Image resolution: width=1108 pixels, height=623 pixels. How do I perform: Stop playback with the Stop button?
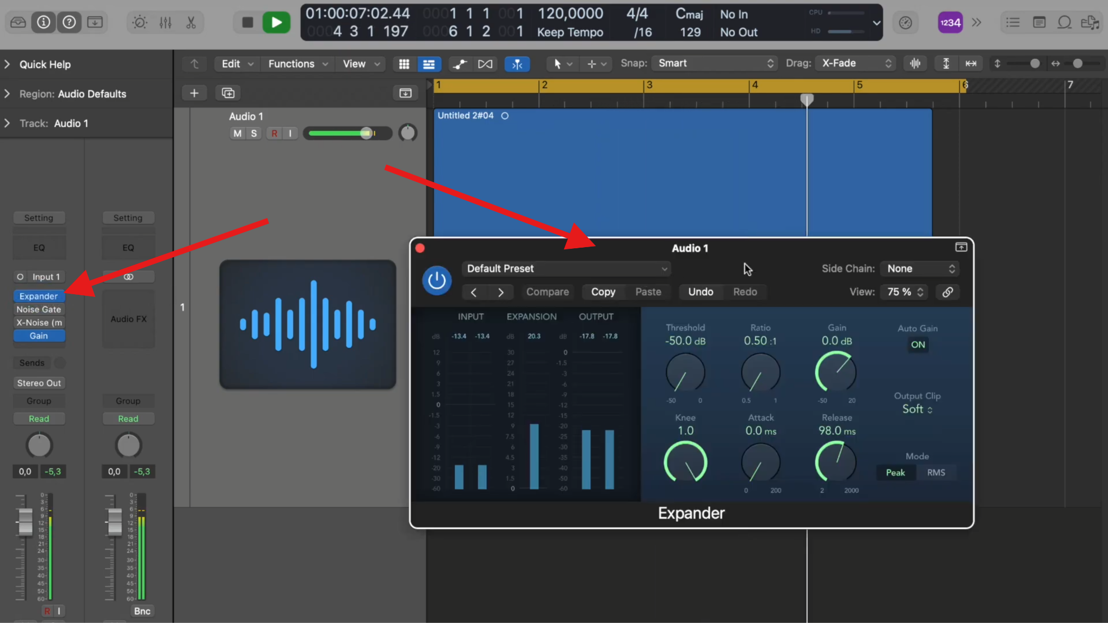pyautogui.click(x=247, y=22)
